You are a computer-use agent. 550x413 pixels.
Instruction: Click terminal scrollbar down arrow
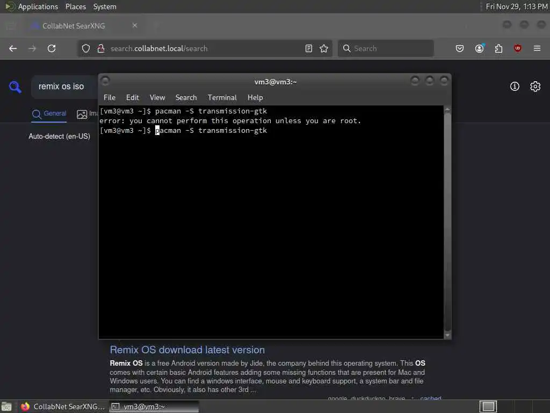pyautogui.click(x=447, y=336)
